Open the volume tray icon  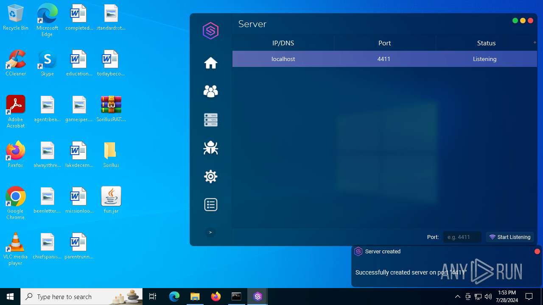click(488, 297)
